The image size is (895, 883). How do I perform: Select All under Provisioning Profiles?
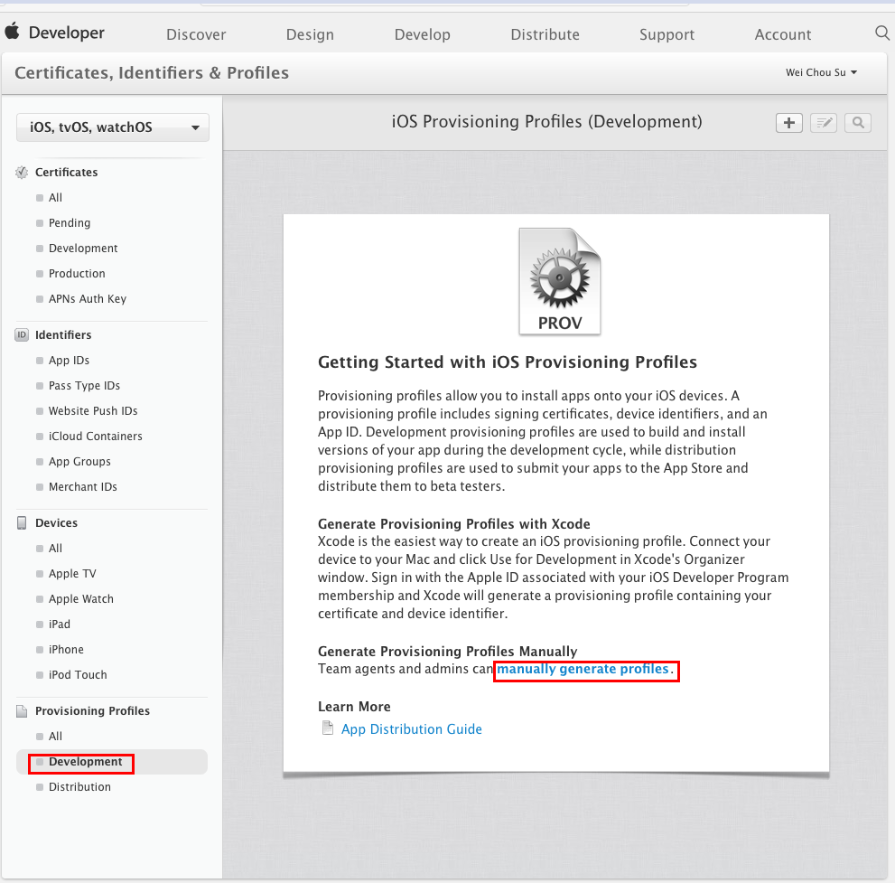click(55, 737)
